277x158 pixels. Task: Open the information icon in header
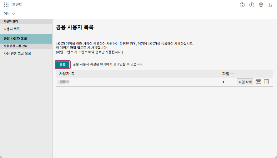click(x=252, y=5)
